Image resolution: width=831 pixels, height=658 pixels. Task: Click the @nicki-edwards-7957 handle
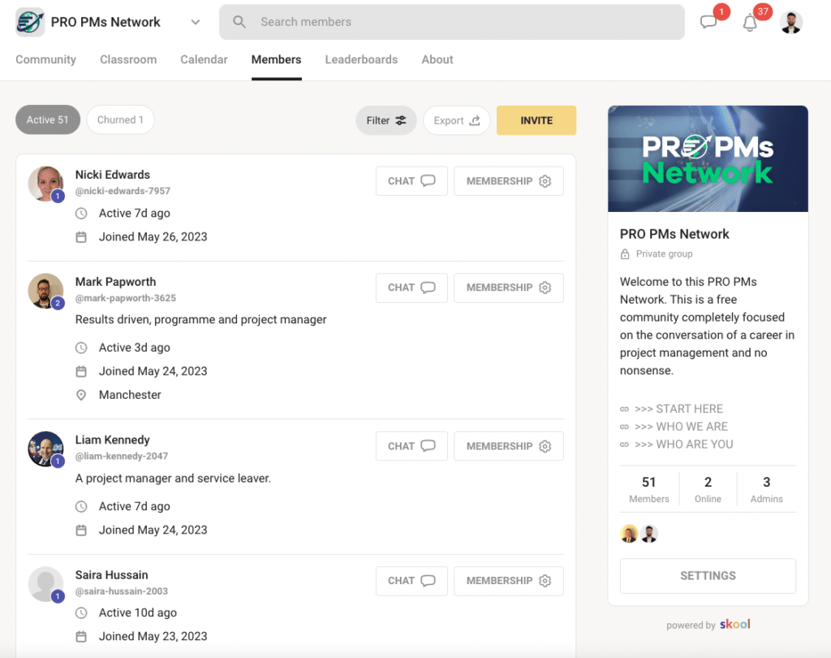pos(123,191)
